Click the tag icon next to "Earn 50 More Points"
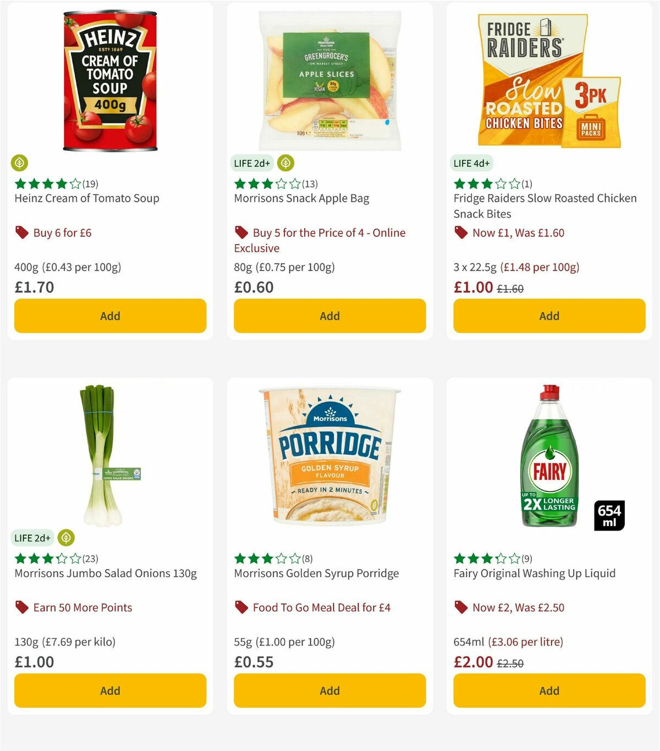The width and height of the screenshot is (660, 751). [21, 608]
